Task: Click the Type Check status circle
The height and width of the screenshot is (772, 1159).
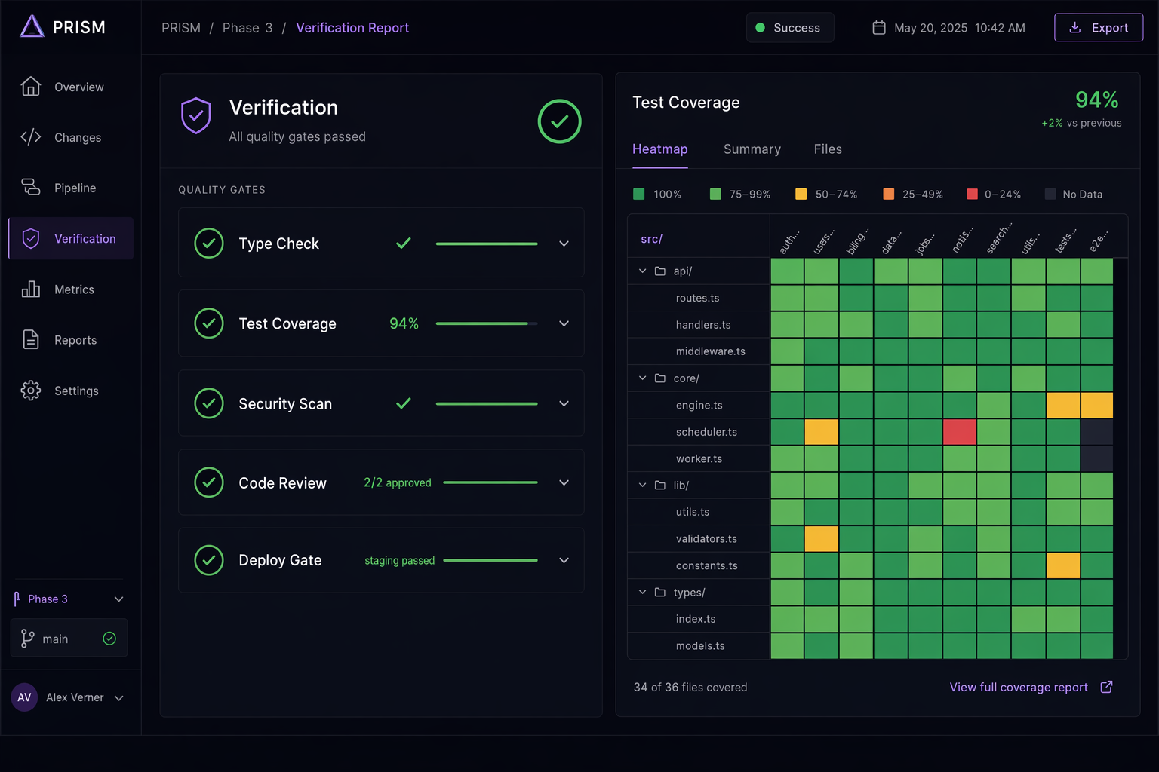Action: point(209,244)
